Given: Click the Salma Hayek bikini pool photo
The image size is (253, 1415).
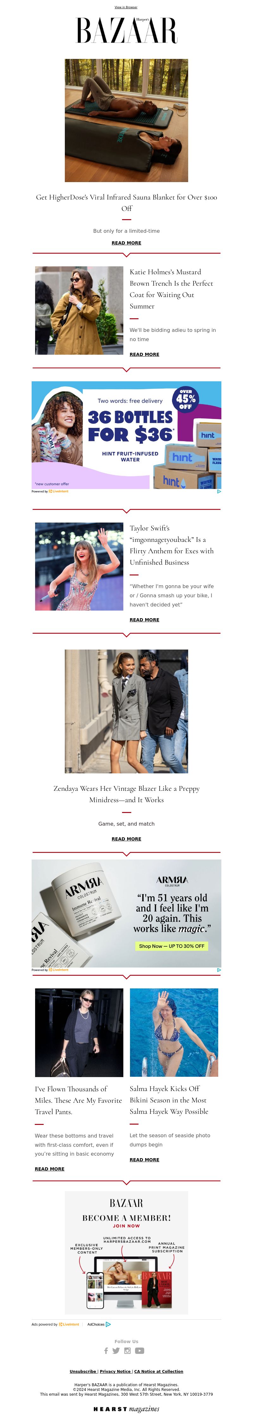Looking at the screenshot, I should (174, 1033).
